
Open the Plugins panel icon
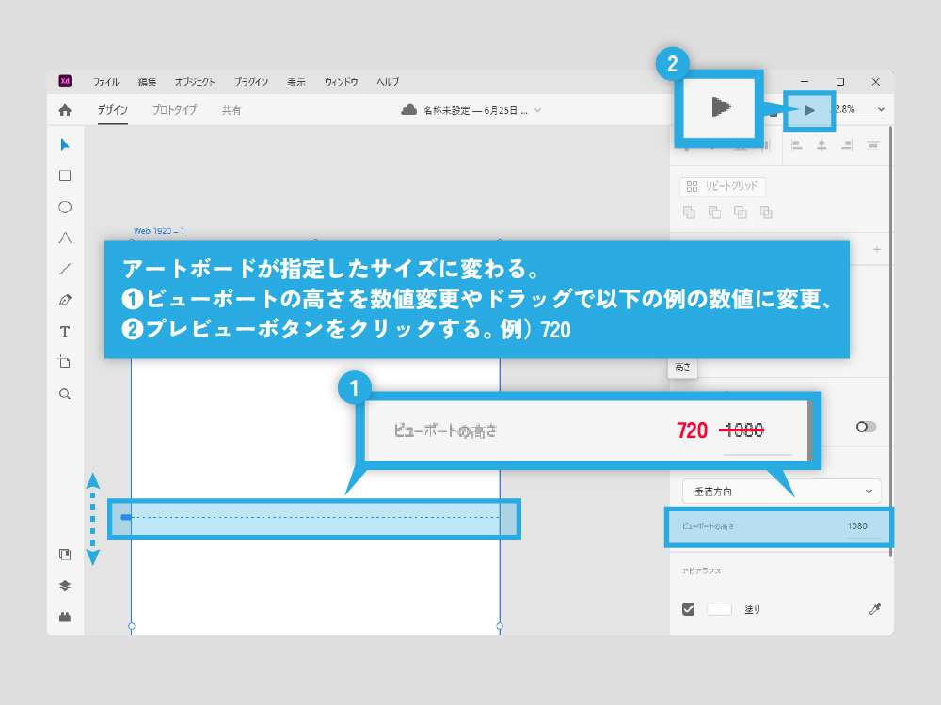(x=65, y=617)
